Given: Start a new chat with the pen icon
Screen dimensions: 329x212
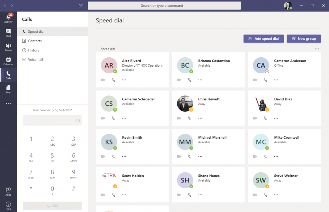Looking at the screenshot, I should point(80,5).
